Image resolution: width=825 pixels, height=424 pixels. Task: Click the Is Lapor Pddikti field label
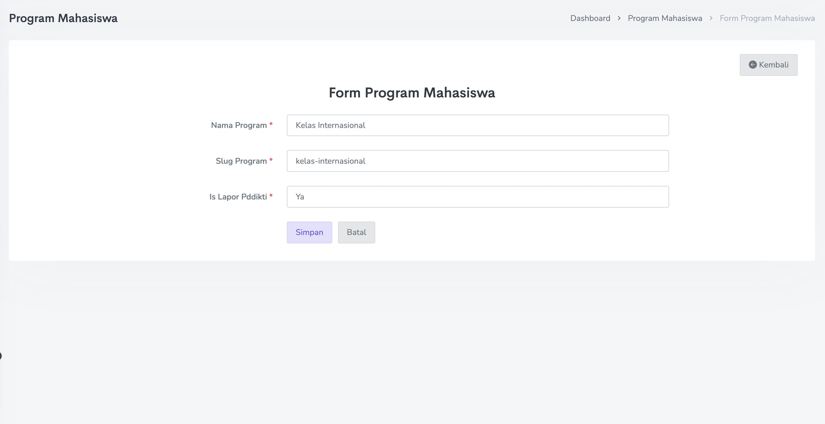pyautogui.click(x=238, y=197)
